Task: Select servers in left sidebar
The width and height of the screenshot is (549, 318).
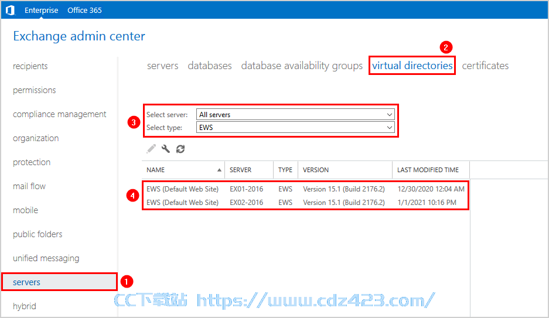Action: point(60,282)
